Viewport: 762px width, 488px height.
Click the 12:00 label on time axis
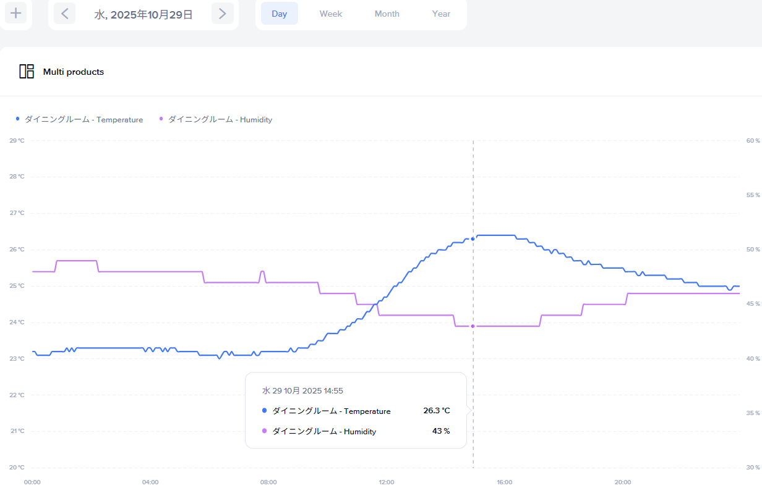pyautogui.click(x=387, y=482)
